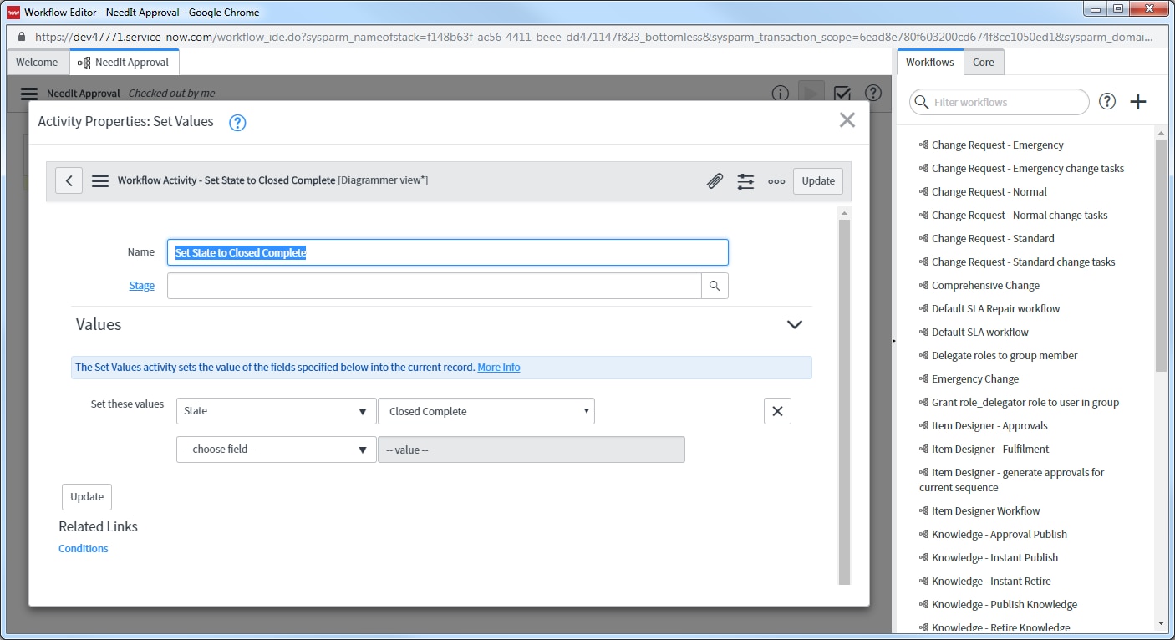Image resolution: width=1175 pixels, height=640 pixels.
Task: Open the Closed Complete value dropdown
Action: (x=486, y=411)
